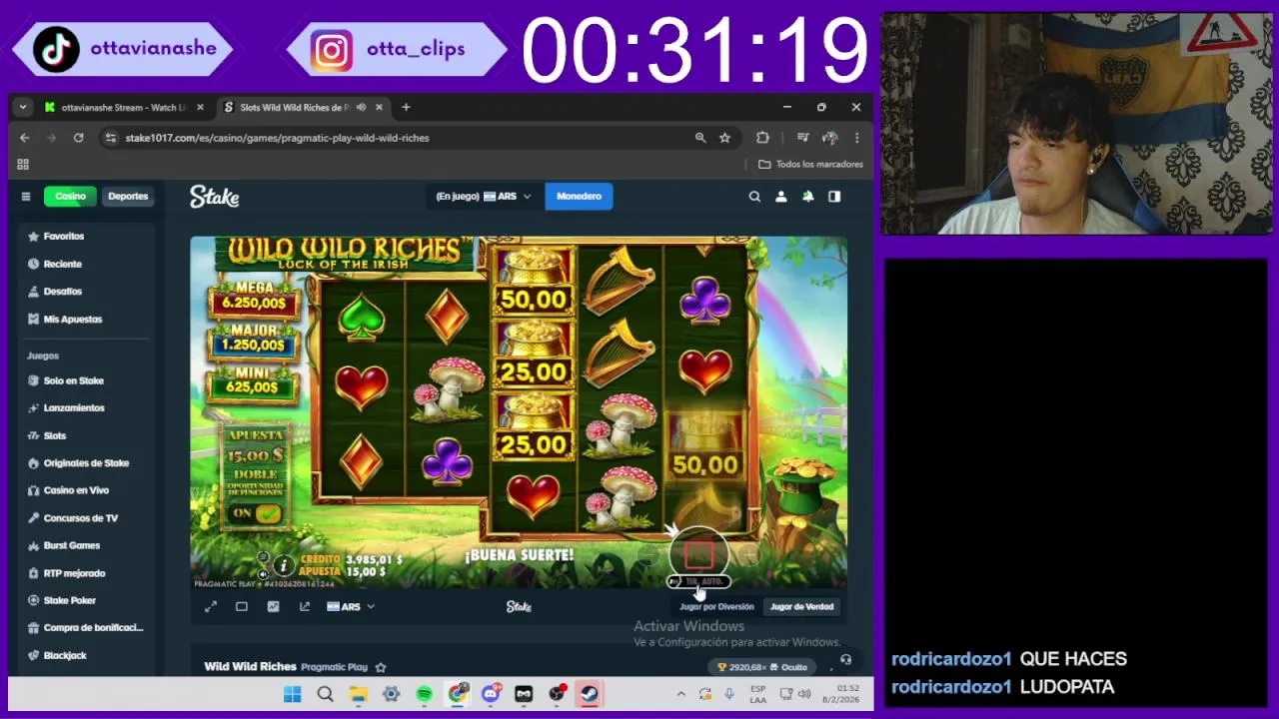The width and height of the screenshot is (1279, 719).
Task: Open Favoritos in the sidebar
Action: [85, 237]
